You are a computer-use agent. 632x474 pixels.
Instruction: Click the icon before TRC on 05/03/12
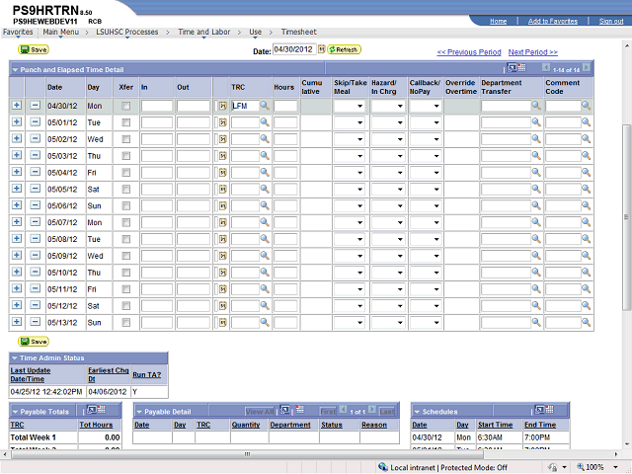(222, 156)
